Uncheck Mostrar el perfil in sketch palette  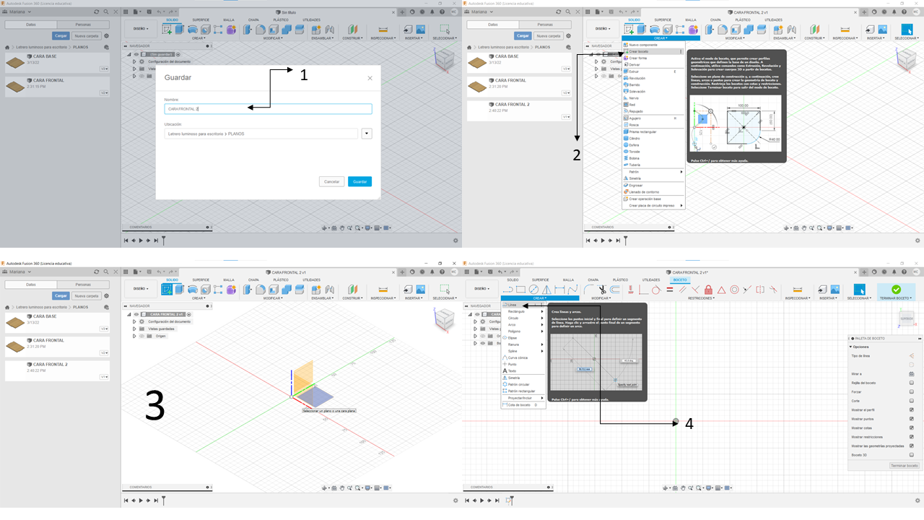click(x=912, y=409)
